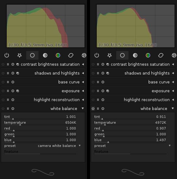Open empty preset dropdown in right panel

[132, 146]
